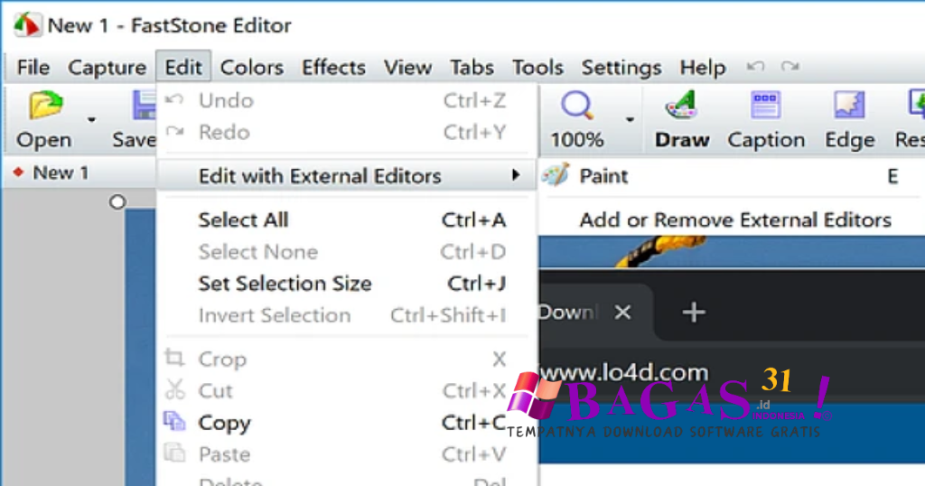The height and width of the screenshot is (486, 925).
Task: Open the Capture menu
Action: (x=107, y=67)
